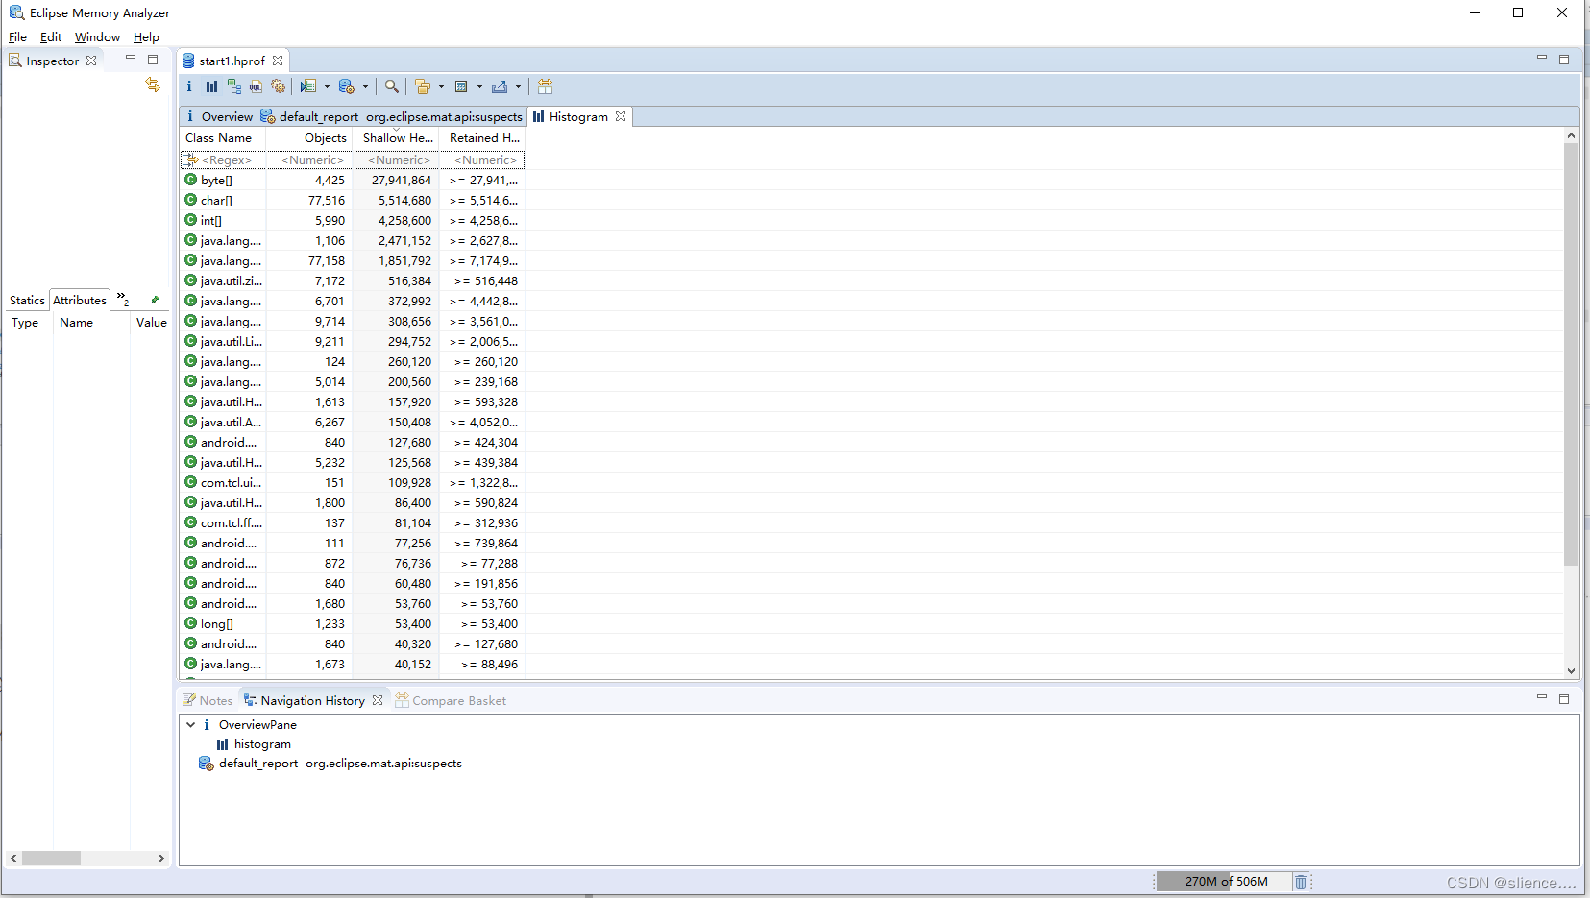
Task: Click the Find Object by address magnifier icon
Action: click(391, 86)
